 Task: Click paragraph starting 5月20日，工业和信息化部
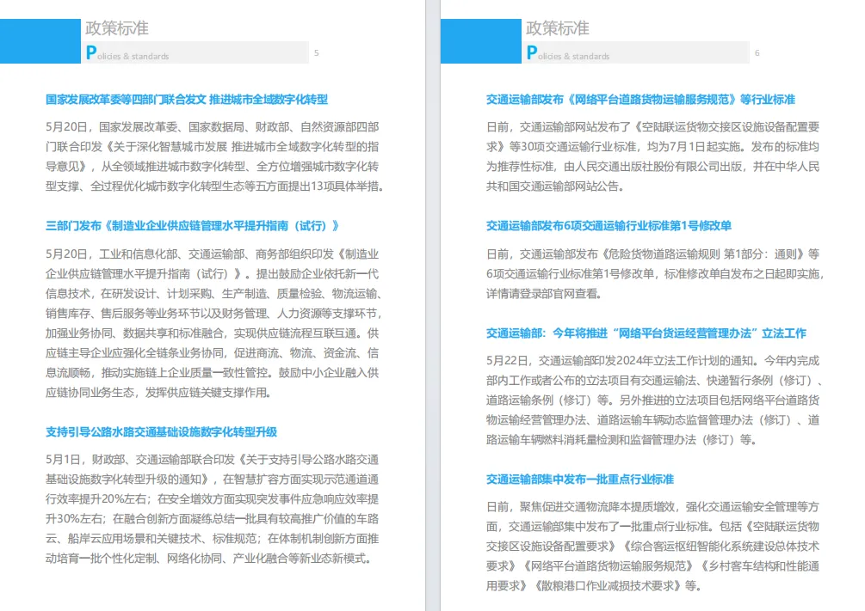tap(214, 323)
